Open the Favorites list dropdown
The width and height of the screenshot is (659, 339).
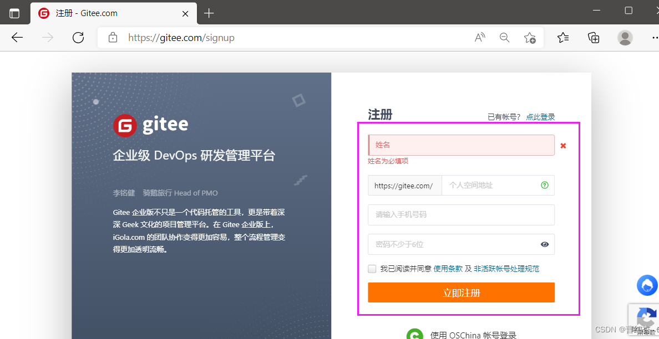(563, 38)
